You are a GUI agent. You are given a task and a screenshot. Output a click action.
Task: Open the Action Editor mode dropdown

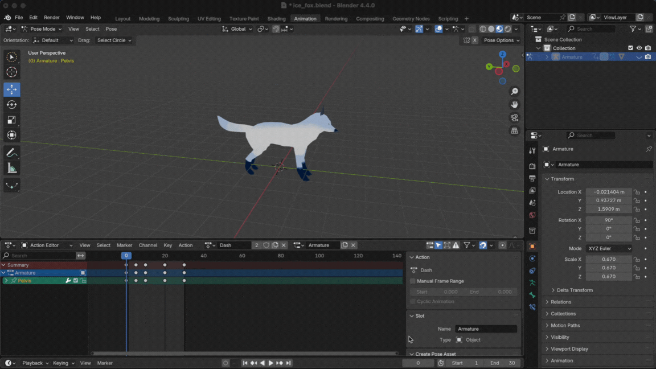[47, 245]
